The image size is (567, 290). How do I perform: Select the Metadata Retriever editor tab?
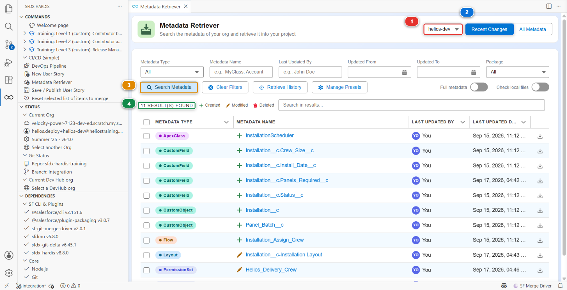pyautogui.click(x=160, y=6)
